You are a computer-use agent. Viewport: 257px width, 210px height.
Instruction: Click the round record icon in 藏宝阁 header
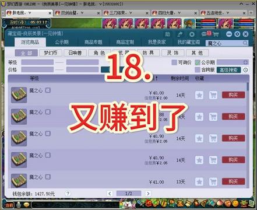(x=192, y=34)
